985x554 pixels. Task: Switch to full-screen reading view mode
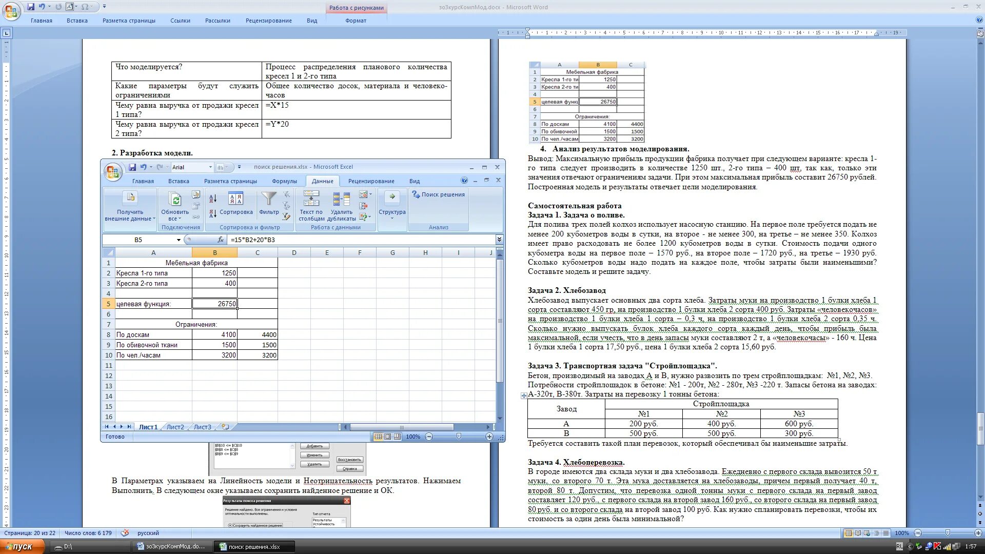coord(858,533)
